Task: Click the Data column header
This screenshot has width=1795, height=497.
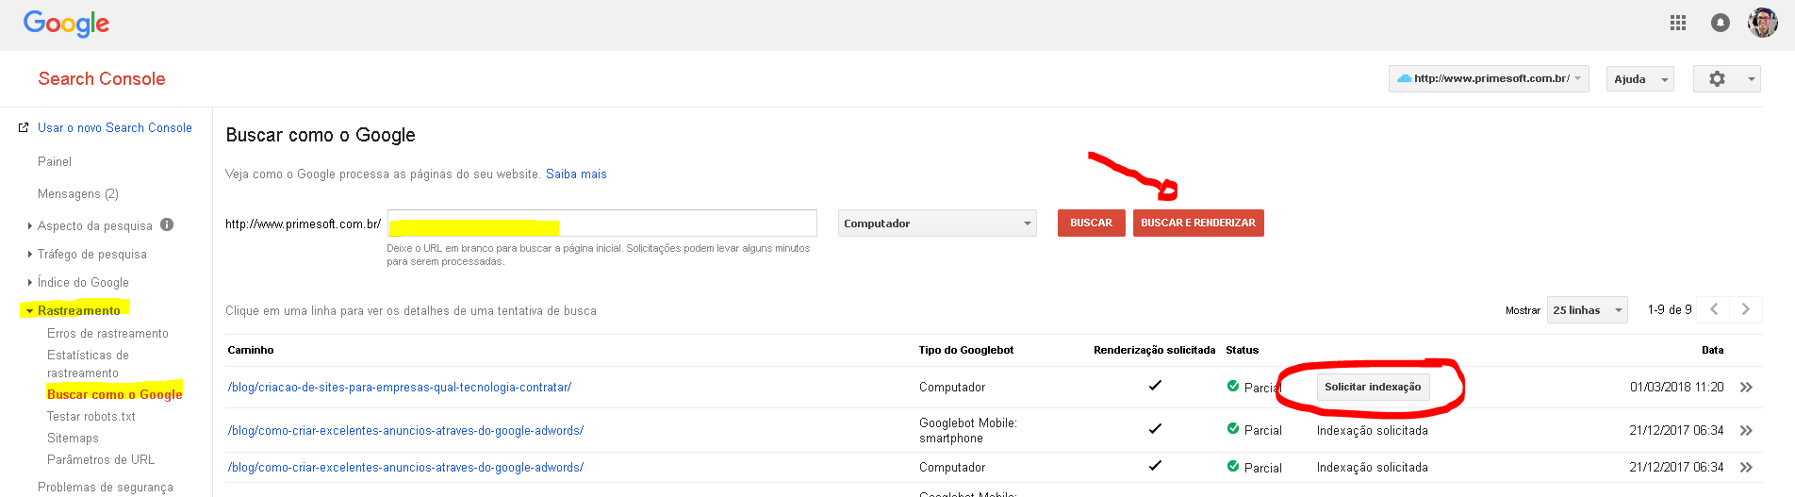Action: pos(1712,350)
